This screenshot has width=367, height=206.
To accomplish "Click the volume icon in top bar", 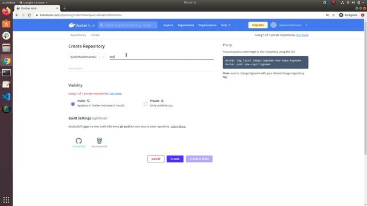I will pyautogui.click(x=353, y=2).
